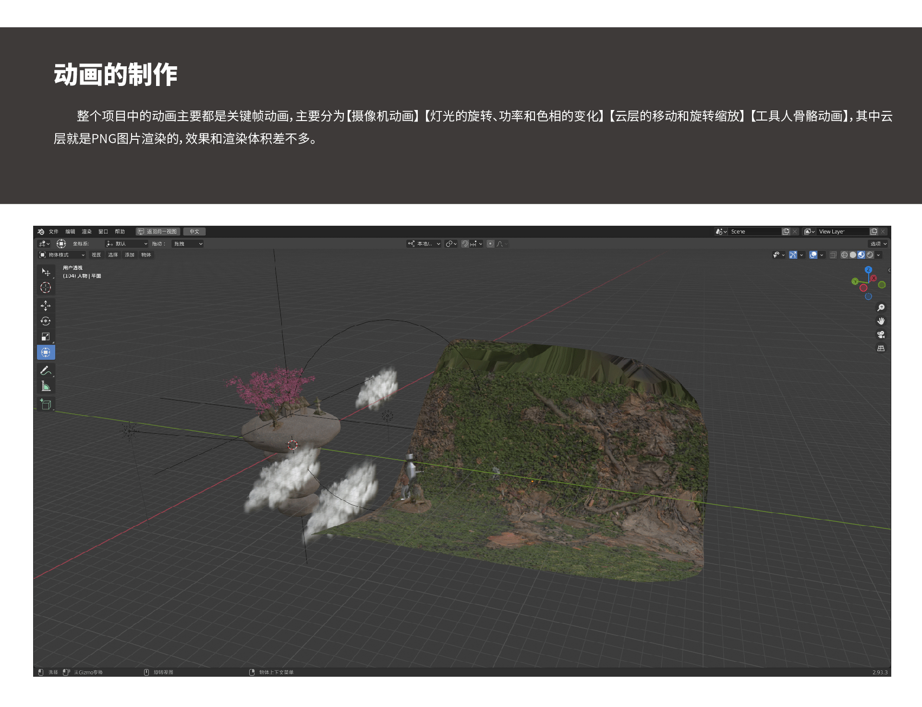The image size is (922, 707).
Task: Click the View Layer name field
Action: point(843,232)
